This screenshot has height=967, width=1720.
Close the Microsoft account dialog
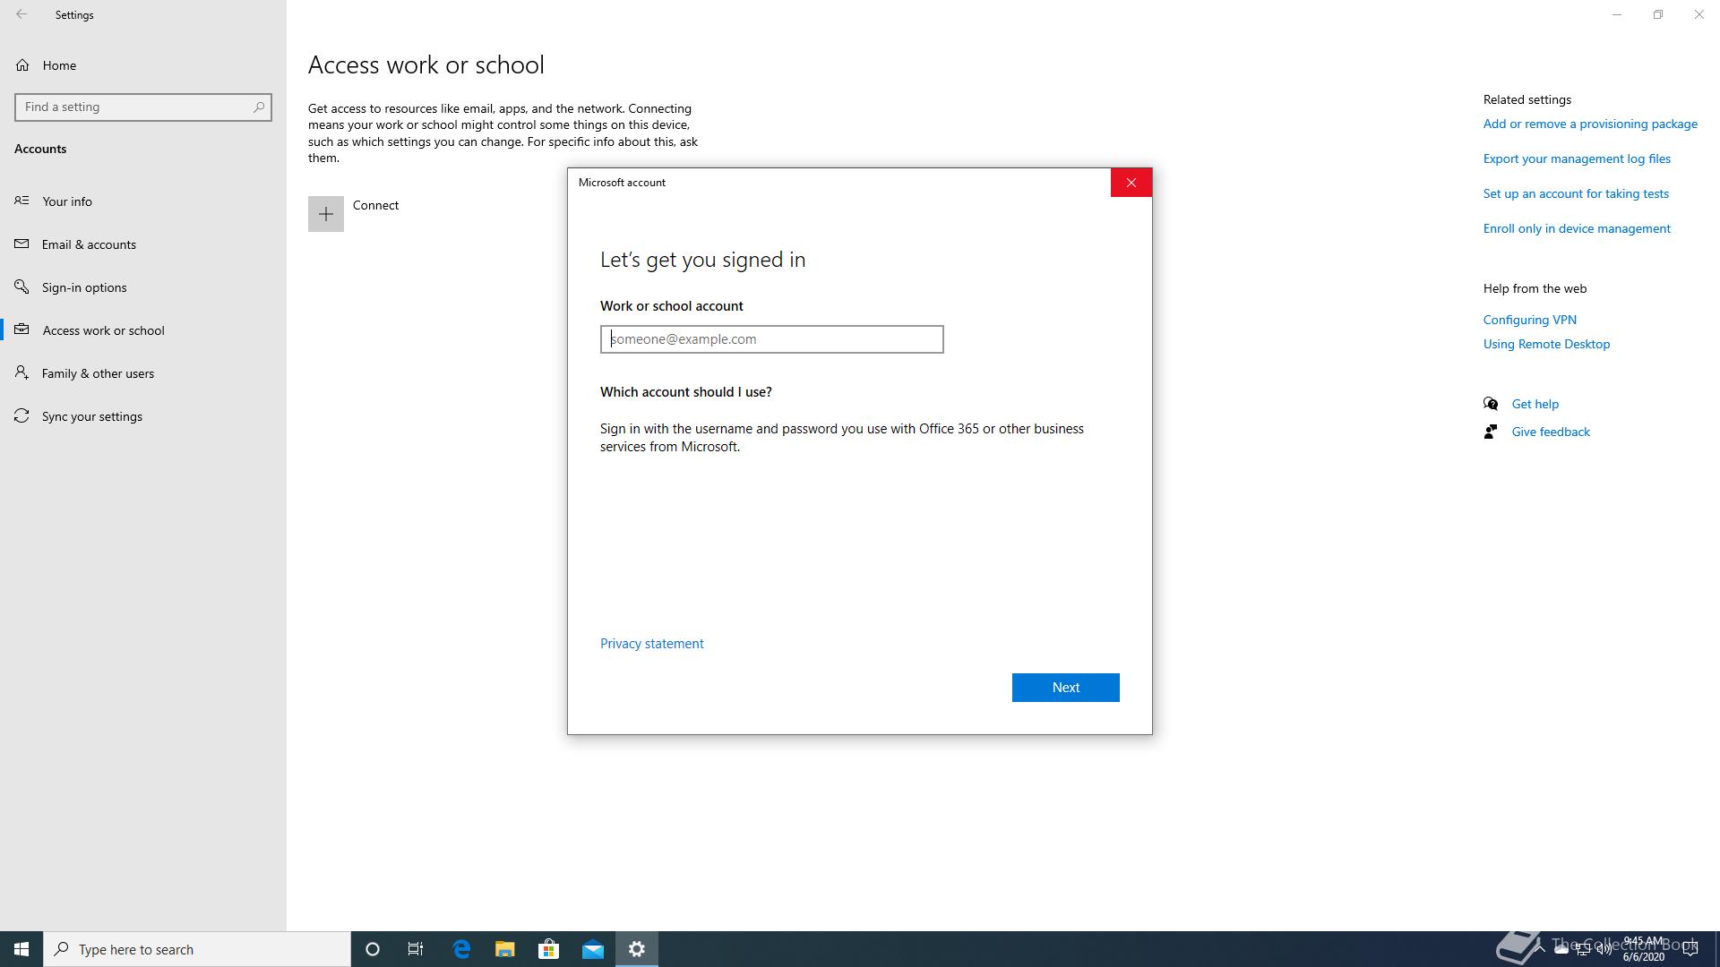1131,183
